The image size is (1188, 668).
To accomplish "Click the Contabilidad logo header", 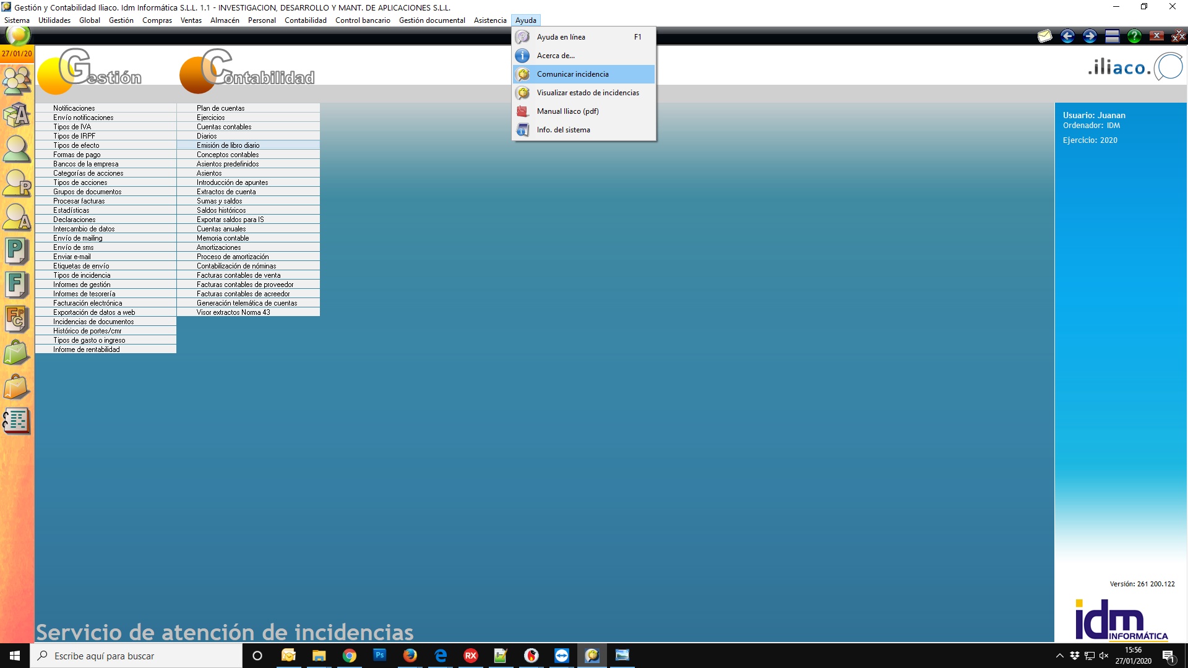I will click(x=247, y=71).
